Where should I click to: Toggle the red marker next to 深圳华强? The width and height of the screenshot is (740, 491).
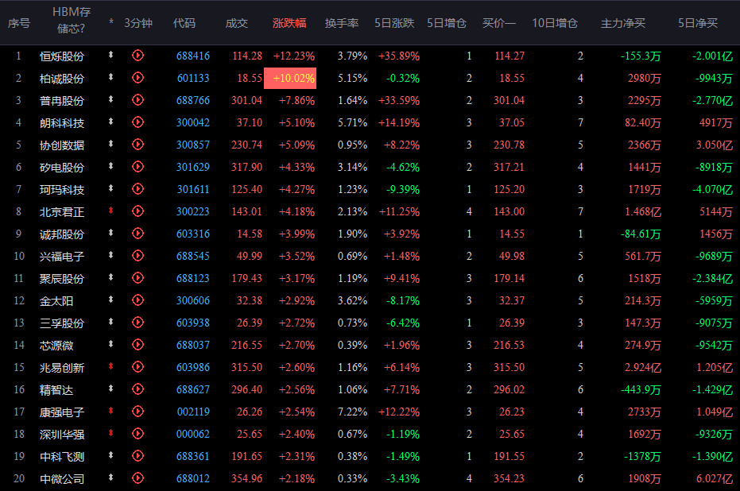pyautogui.click(x=111, y=435)
